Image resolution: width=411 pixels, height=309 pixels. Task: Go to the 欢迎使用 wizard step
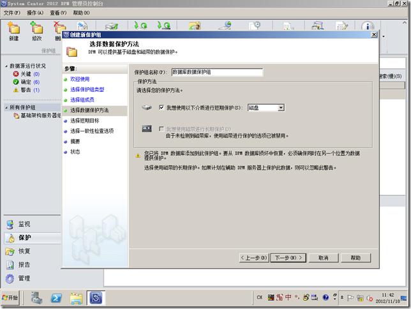[80, 79]
